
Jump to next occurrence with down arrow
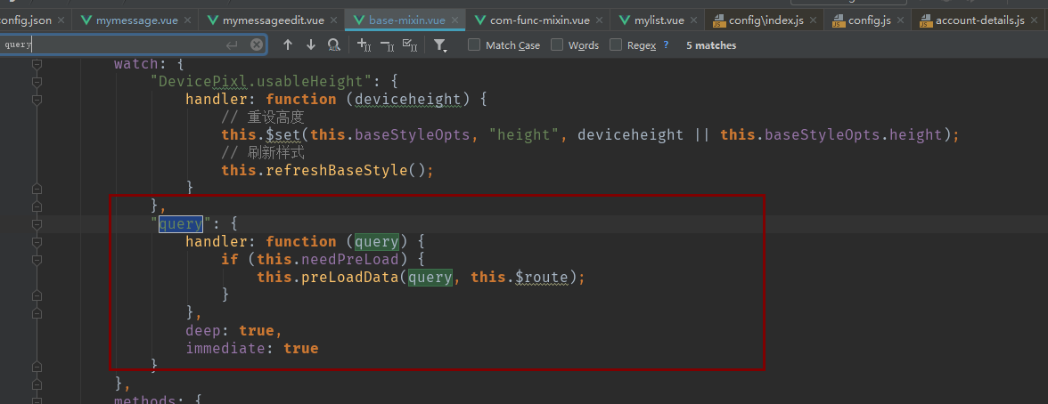(311, 44)
